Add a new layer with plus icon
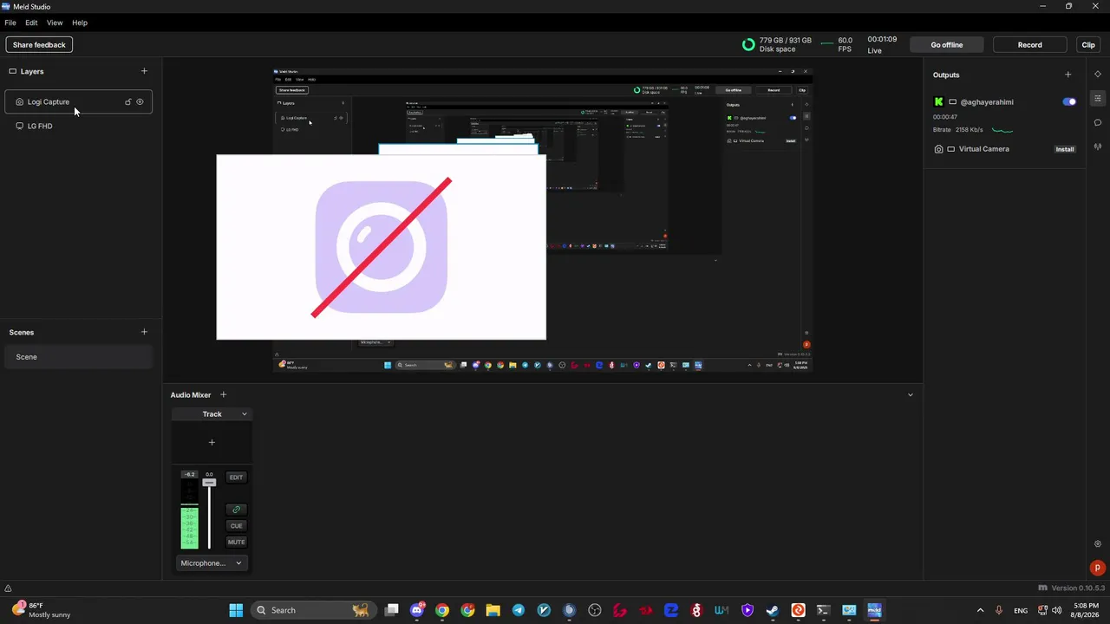Image resolution: width=1110 pixels, height=624 pixels. click(x=144, y=71)
